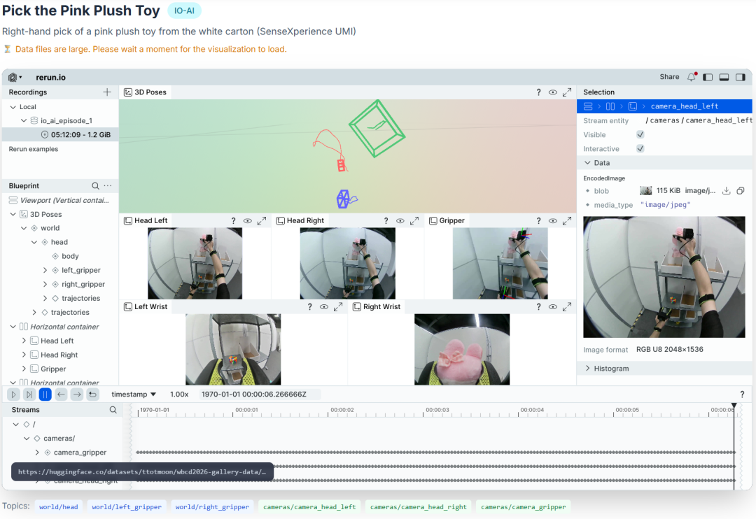Toggle the Visible checkbox
Screen dimensions: 756x519
[640, 135]
